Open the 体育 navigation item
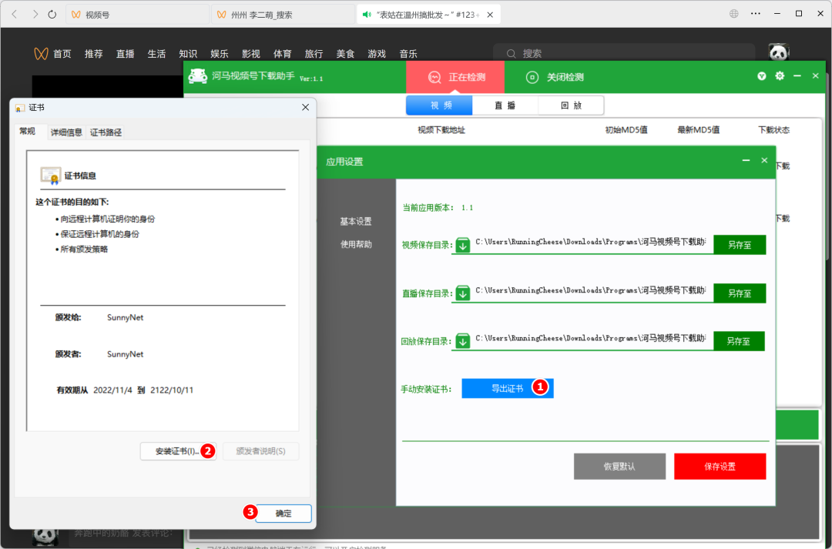This screenshot has height=549, width=832. (x=282, y=54)
